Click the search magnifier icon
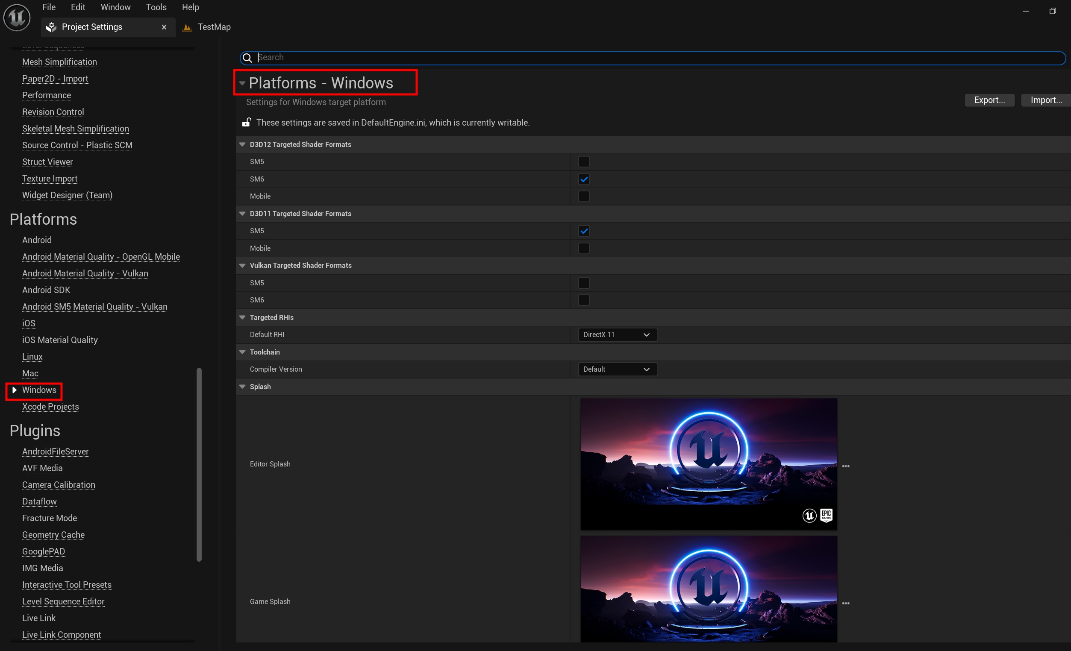Image resolution: width=1071 pixels, height=651 pixels. [x=247, y=58]
